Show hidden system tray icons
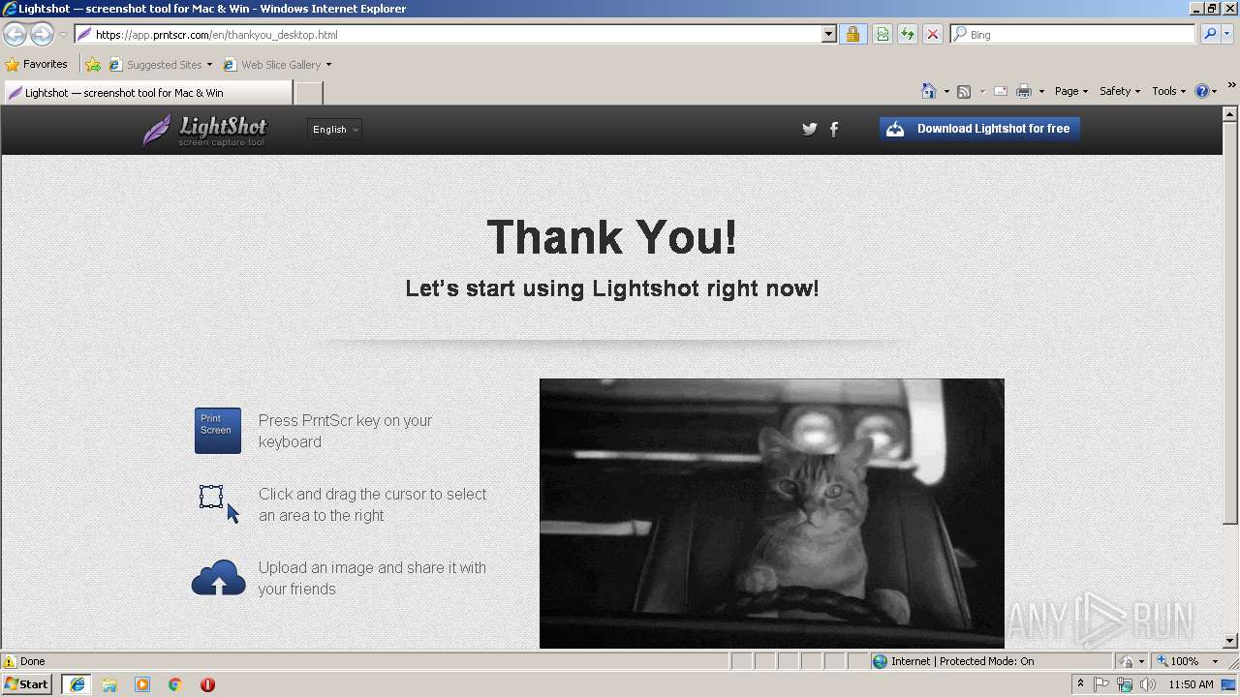Screen dimensions: 1240x697 (1080, 684)
